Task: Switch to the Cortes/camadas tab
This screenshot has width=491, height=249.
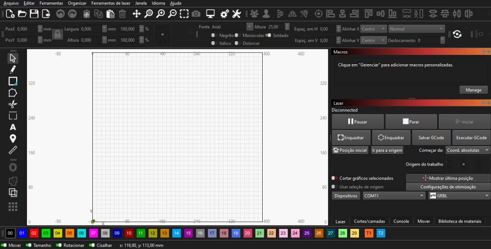Action: click(x=369, y=221)
